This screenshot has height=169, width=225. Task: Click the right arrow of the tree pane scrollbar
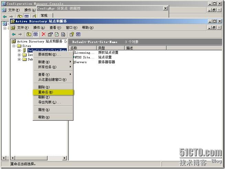pyautogui.click(x=64, y=158)
